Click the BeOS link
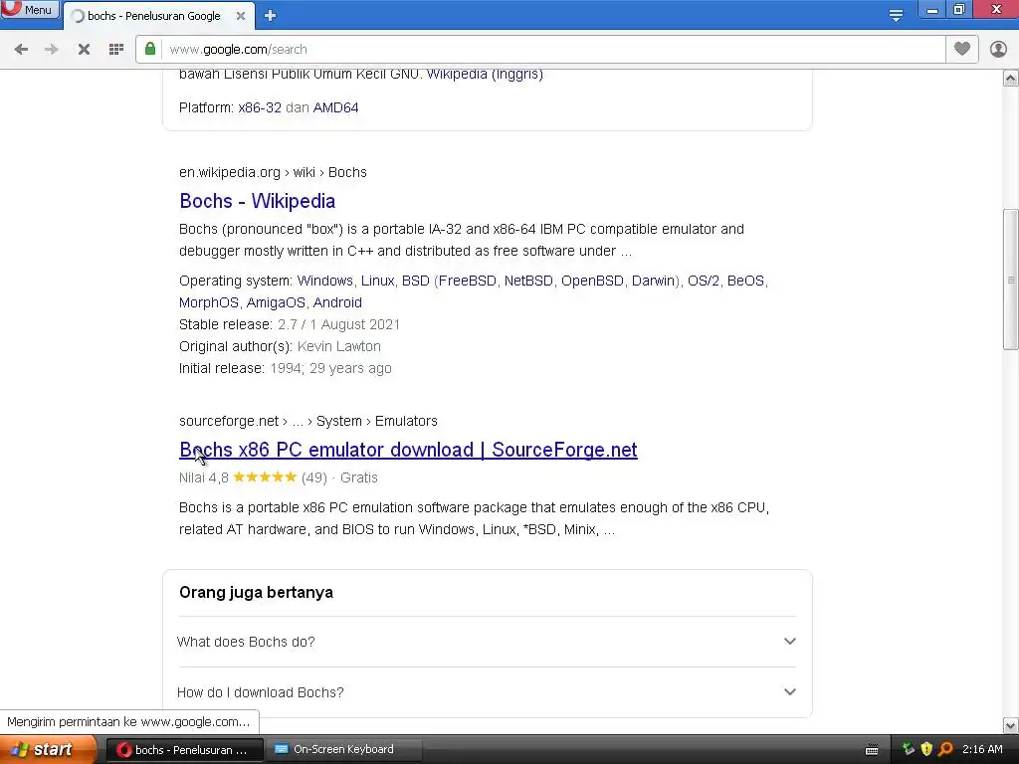1019x764 pixels. pos(745,281)
